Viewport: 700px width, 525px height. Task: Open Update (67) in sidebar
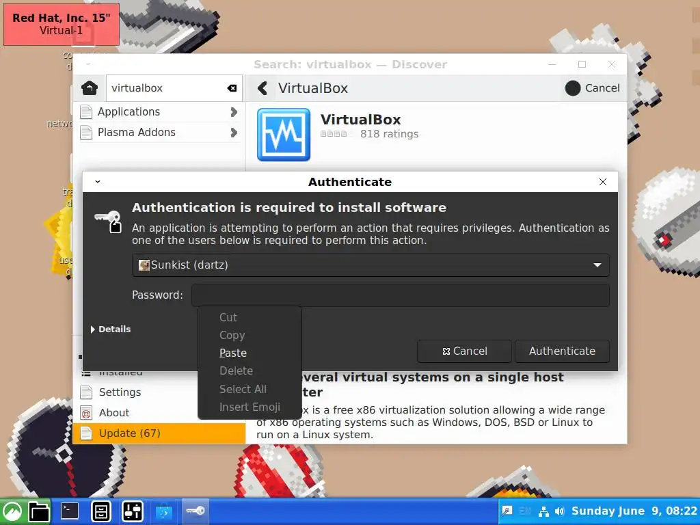point(159,433)
